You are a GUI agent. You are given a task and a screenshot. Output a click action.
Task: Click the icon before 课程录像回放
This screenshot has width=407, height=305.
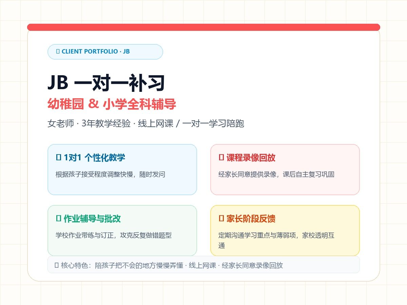pos(221,157)
